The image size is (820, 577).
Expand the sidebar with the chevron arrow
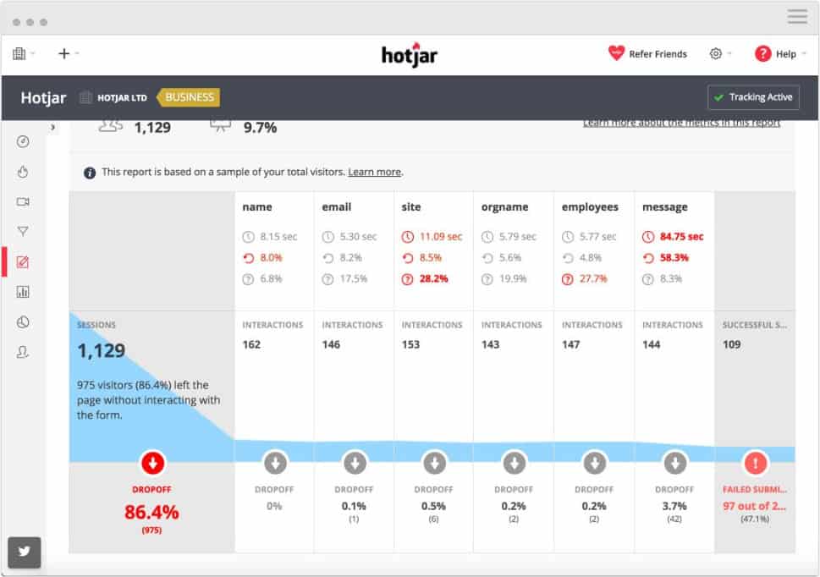point(52,127)
